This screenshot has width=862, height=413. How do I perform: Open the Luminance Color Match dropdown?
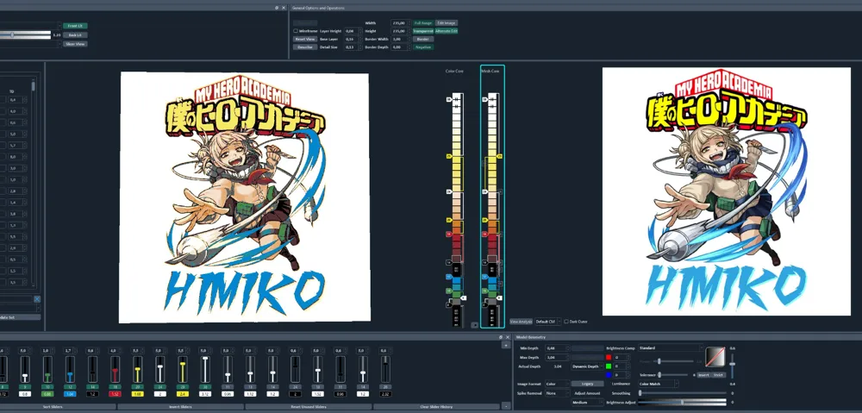(658, 384)
